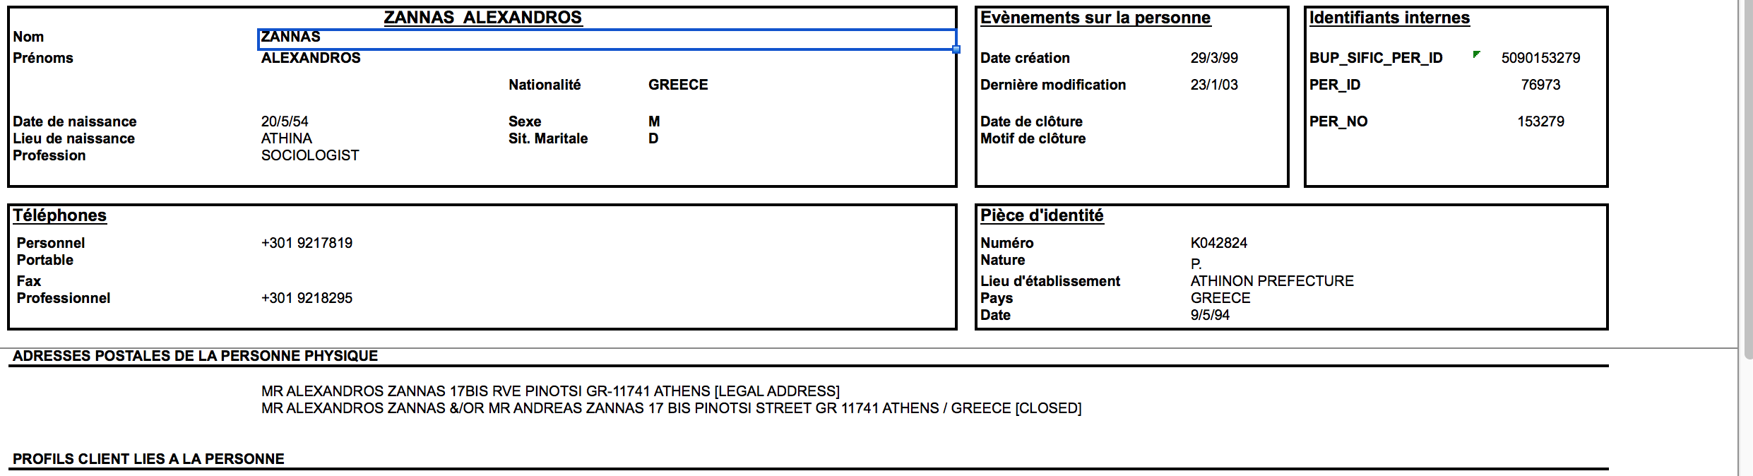Click the Lieu de naissance value ATHINA
The width and height of the screenshot is (1753, 476).
pos(286,138)
